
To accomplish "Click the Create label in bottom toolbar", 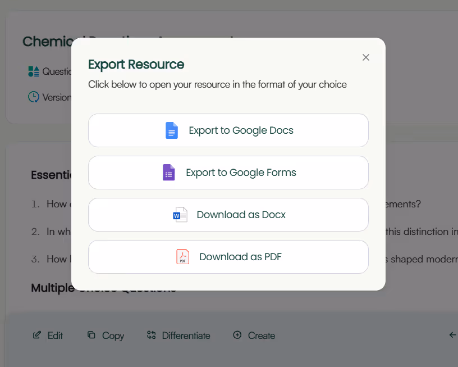I will (x=262, y=336).
